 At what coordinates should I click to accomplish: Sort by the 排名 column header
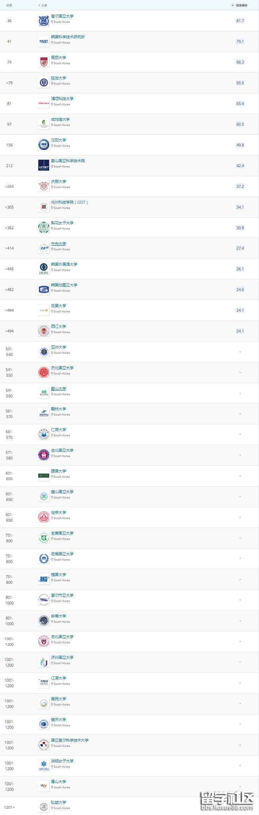[x=9, y=5]
